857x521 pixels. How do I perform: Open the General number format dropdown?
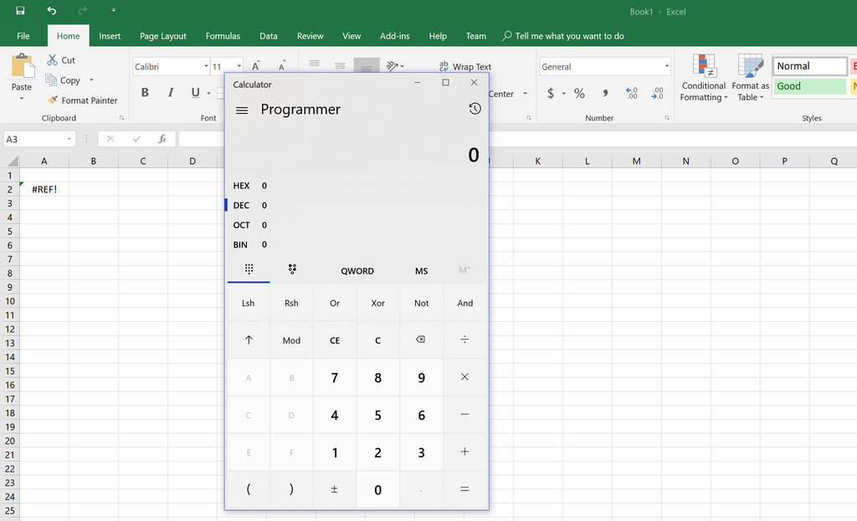[x=667, y=67]
